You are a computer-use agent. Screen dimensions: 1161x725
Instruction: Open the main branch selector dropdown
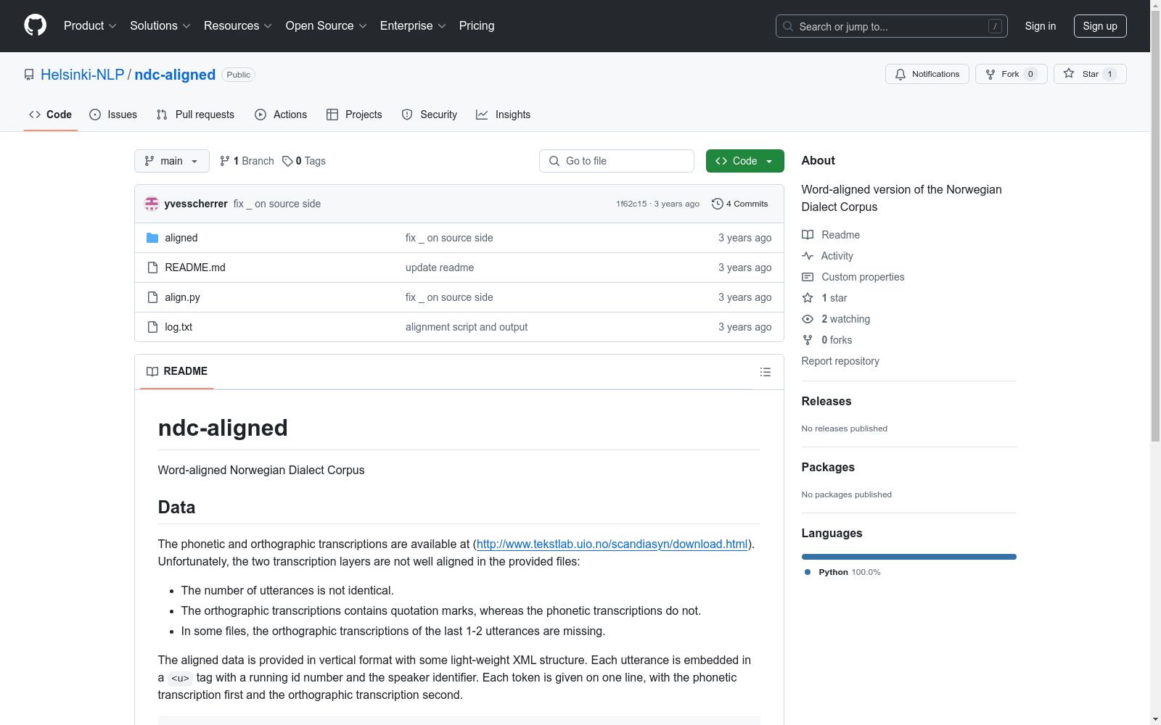(x=172, y=161)
